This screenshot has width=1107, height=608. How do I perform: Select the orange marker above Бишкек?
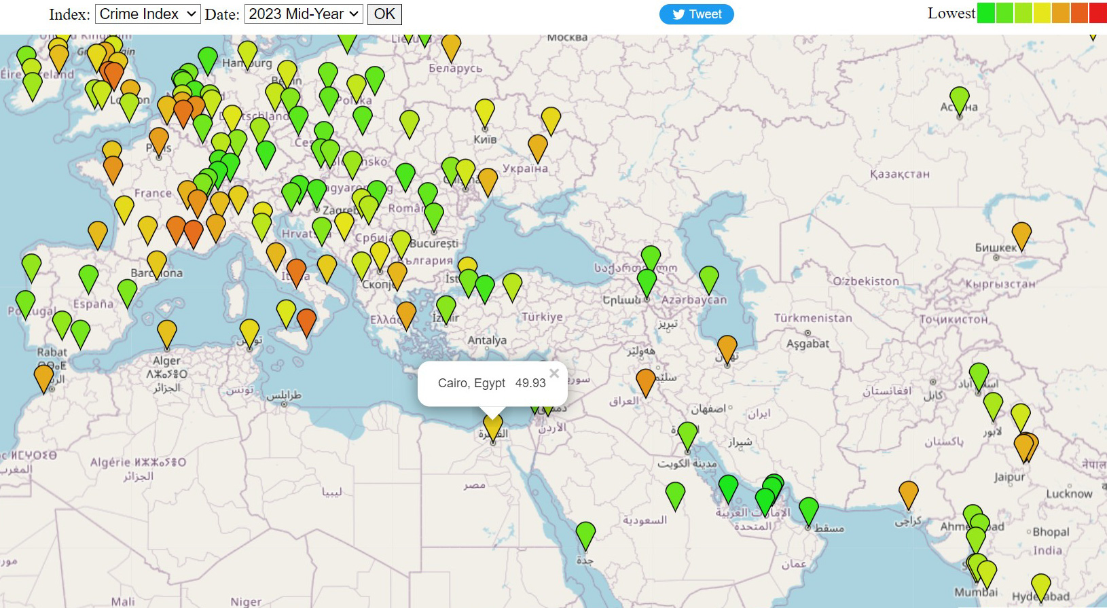[1021, 235]
